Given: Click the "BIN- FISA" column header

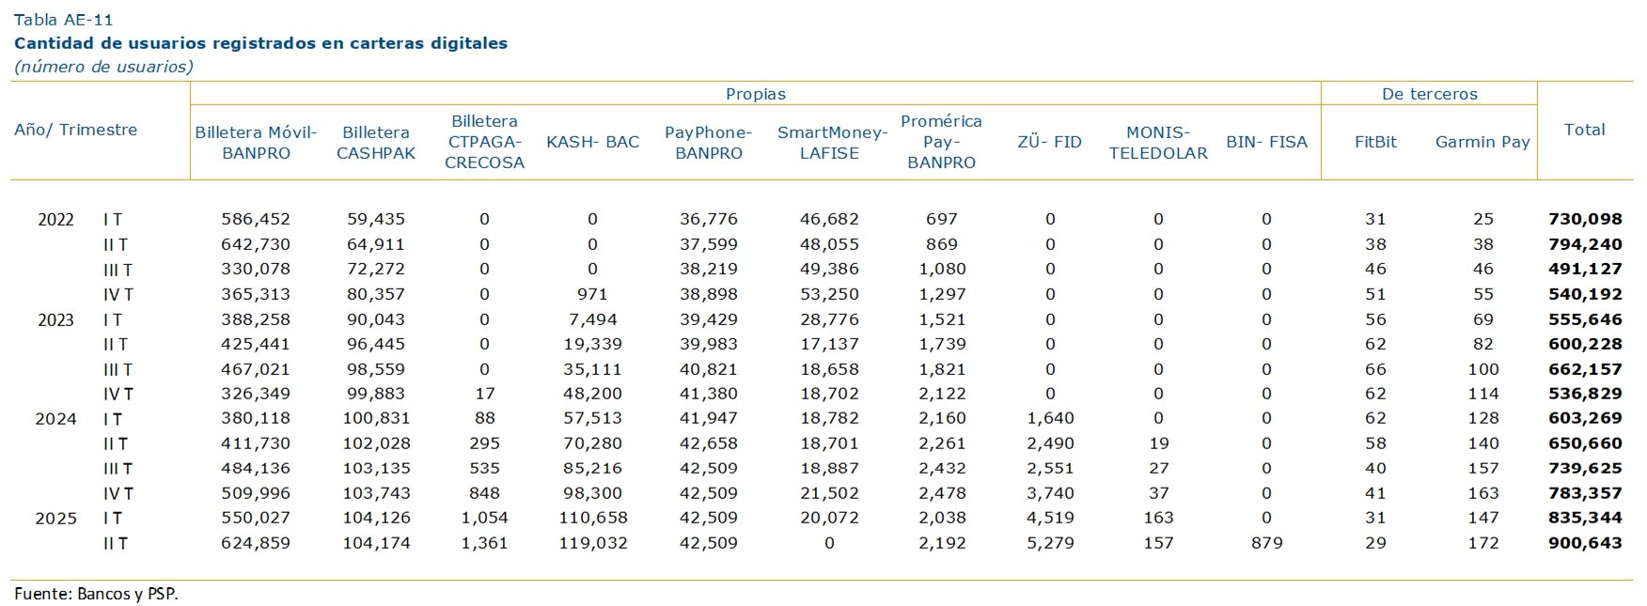Looking at the screenshot, I should [x=1266, y=142].
